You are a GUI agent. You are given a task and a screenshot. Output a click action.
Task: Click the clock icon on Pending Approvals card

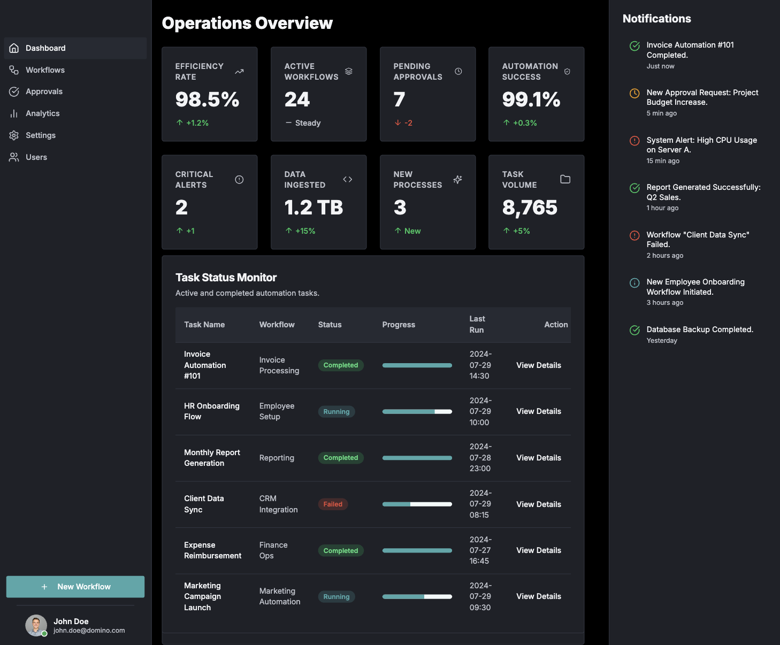click(x=458, y=71)
